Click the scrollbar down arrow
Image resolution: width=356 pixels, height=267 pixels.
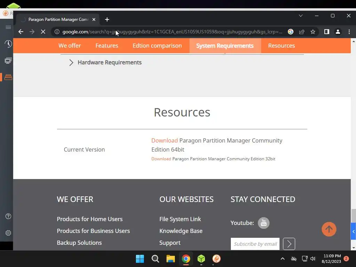[x=354, y=248]
